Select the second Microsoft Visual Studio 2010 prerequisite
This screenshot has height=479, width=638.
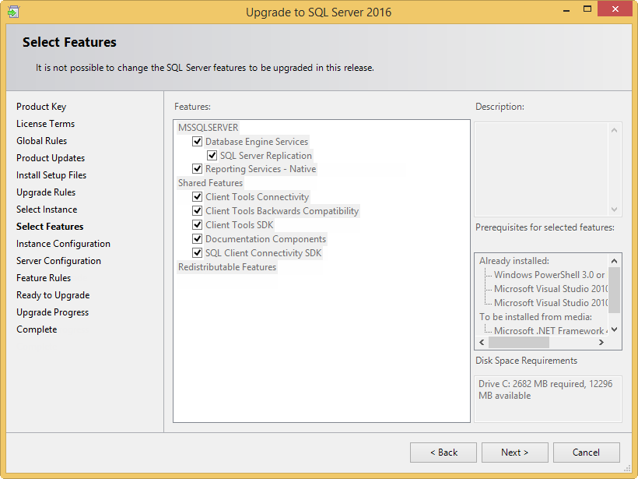[551, 303]
